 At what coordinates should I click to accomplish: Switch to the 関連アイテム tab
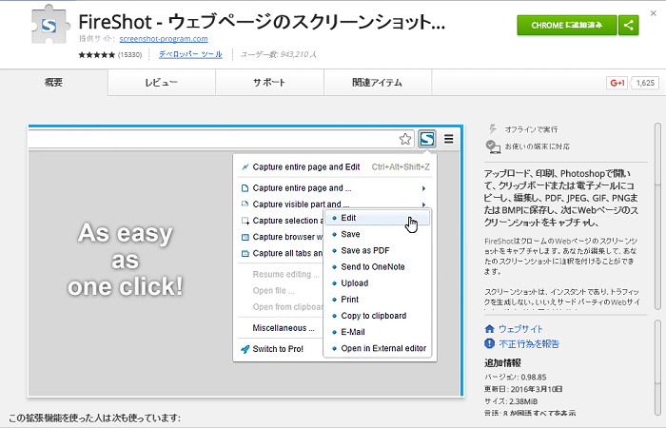tap(378, 83)
